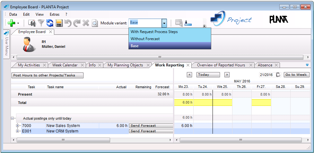
Task: Click Post Hours to other Projects/Tasks
Action: coord(48,75)
